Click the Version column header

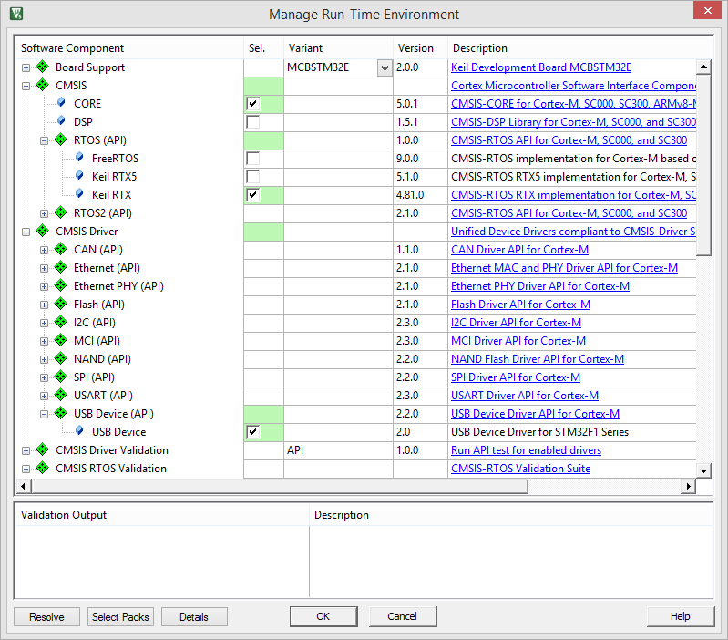(420, 48)
